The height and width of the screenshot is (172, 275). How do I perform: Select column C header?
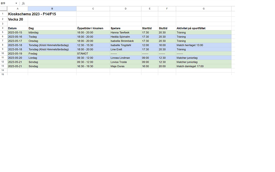click(x=93, y=9)
